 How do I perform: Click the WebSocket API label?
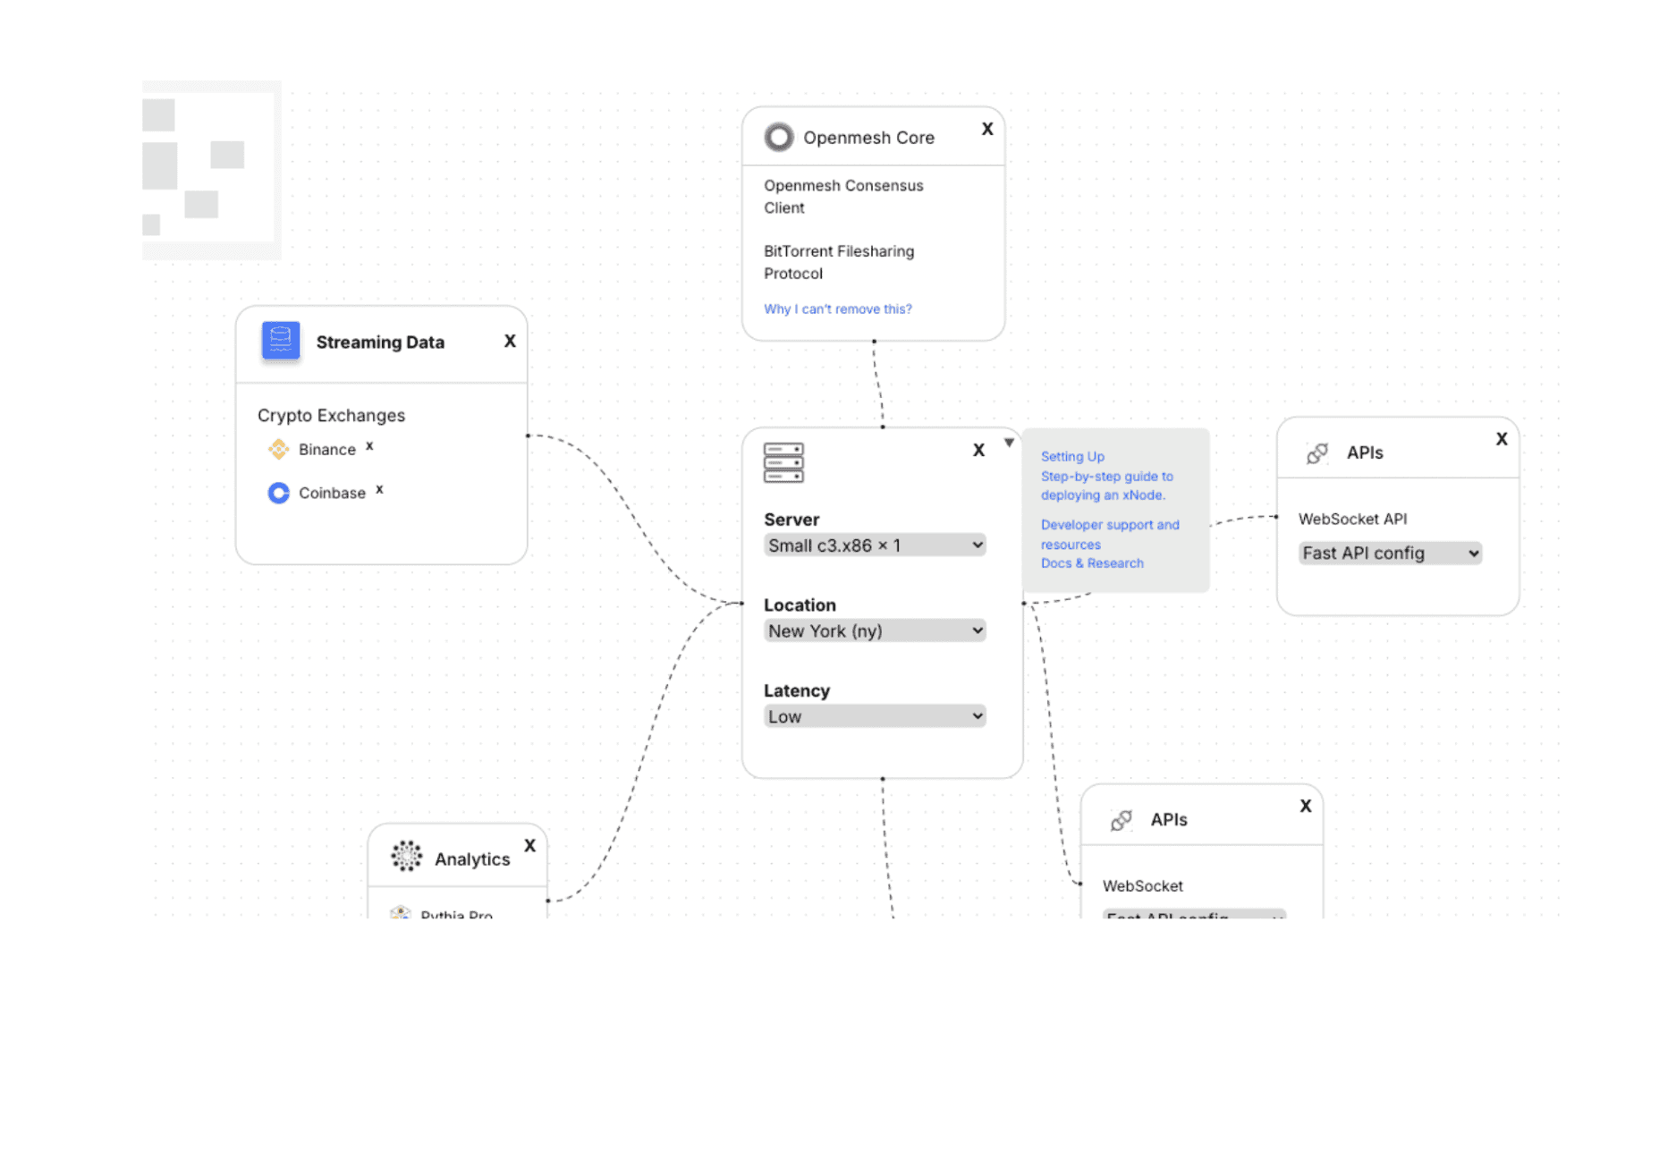coord(1352,519)
